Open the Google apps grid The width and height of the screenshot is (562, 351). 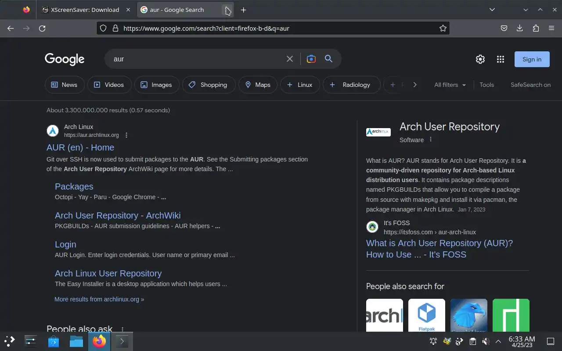tap(501, 59)
